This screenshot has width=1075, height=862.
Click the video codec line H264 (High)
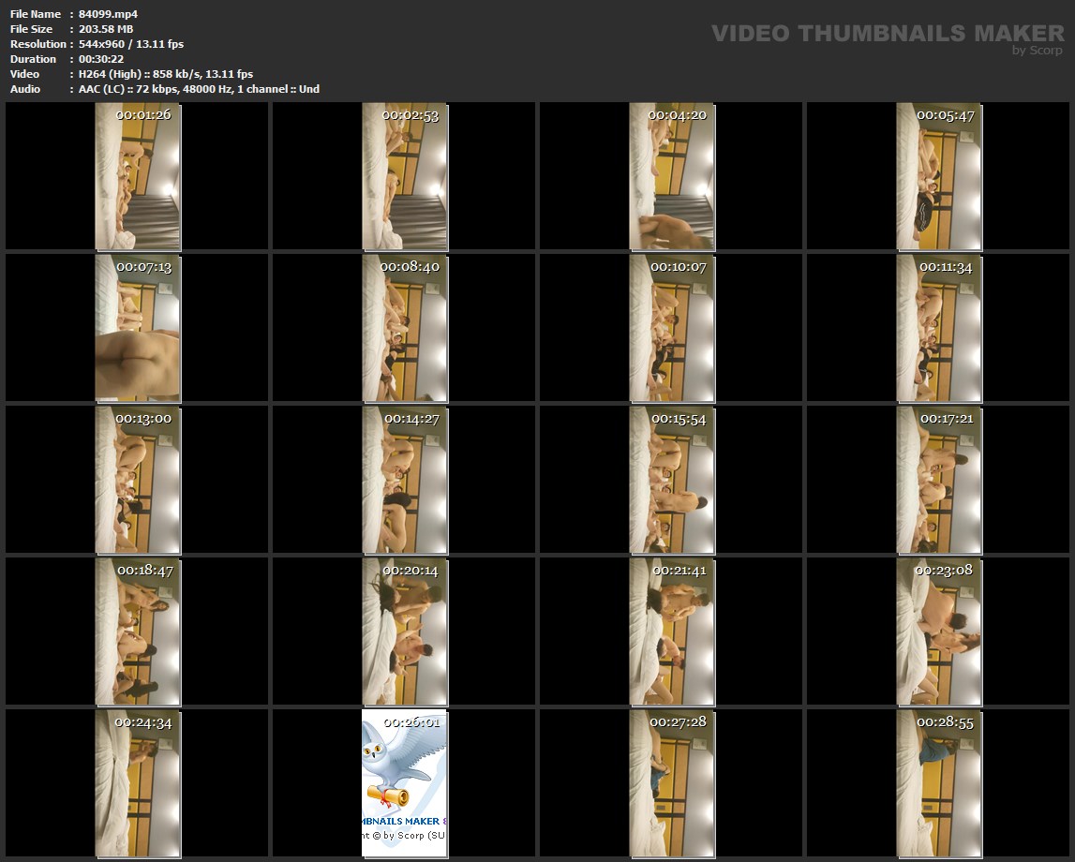click(166, 74)
